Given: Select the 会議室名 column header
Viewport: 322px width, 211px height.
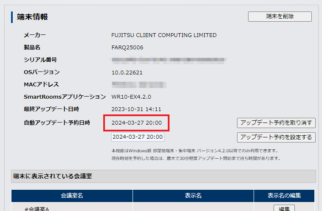Looking at the screenshot, I should [72, 196].
